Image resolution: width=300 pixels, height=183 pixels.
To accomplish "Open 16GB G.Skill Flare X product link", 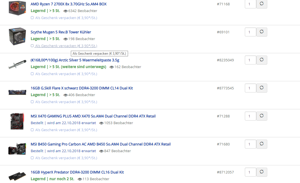I will tap(82, 88).
